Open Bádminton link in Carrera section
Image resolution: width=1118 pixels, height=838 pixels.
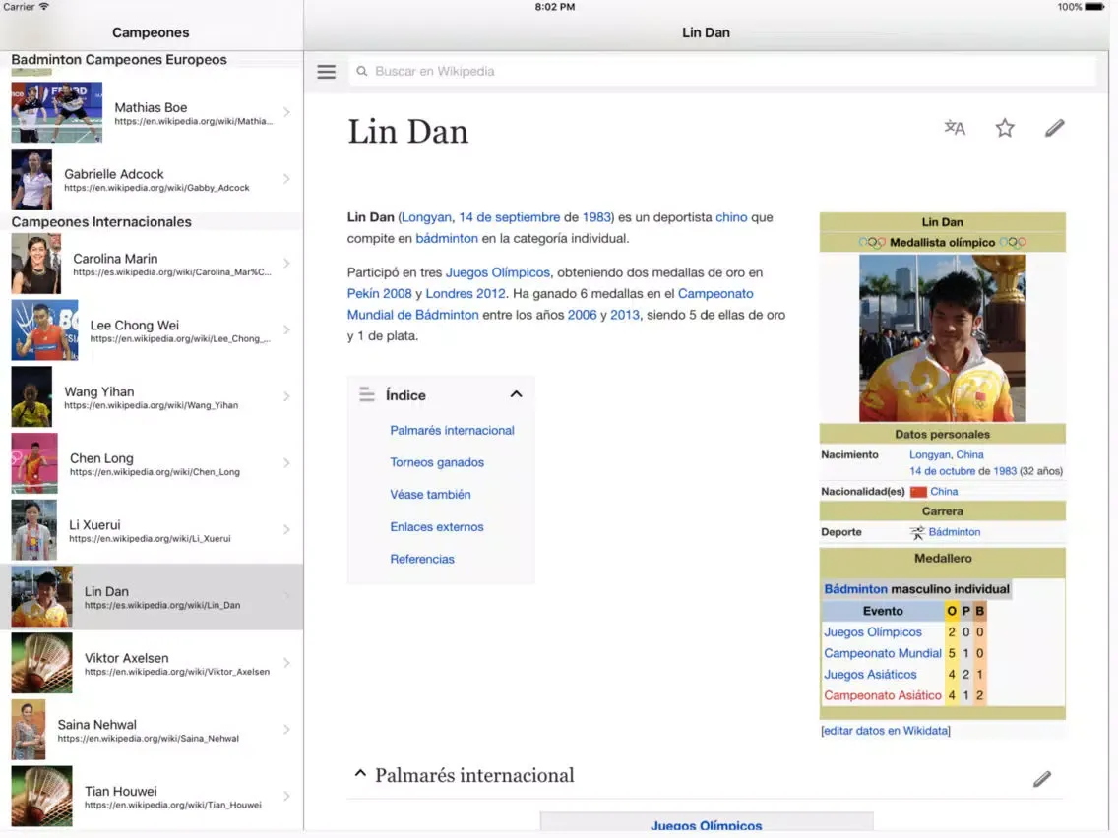tap(954, 532)
